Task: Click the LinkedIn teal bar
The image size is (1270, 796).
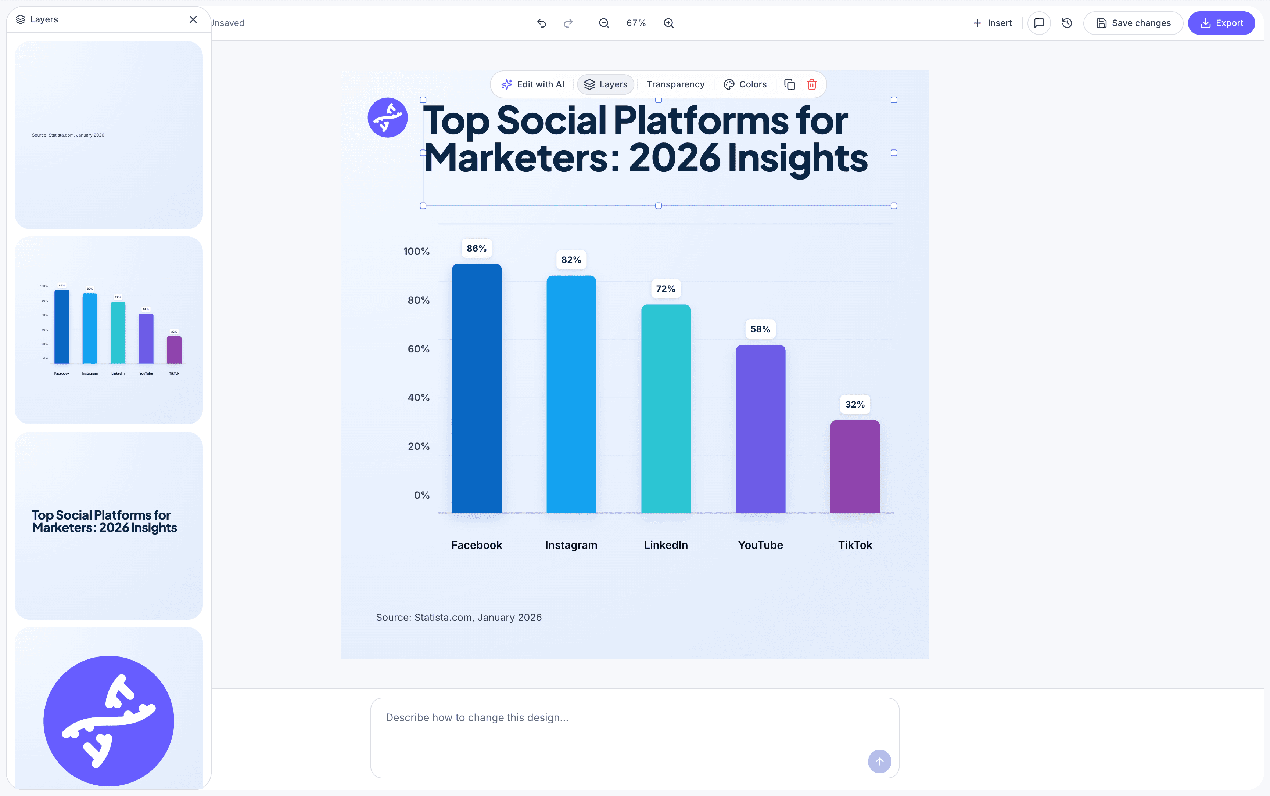Action: pos(666,409)
